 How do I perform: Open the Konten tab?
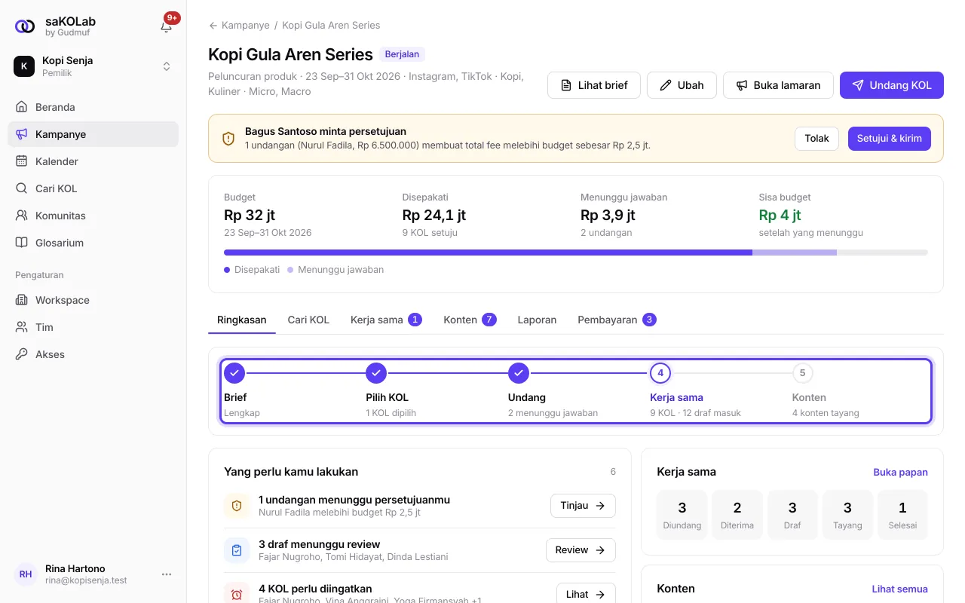click(470, 320)
